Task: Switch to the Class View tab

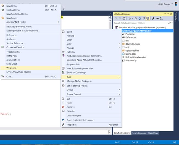Action: pyautogui.click(x=153, y=133)
